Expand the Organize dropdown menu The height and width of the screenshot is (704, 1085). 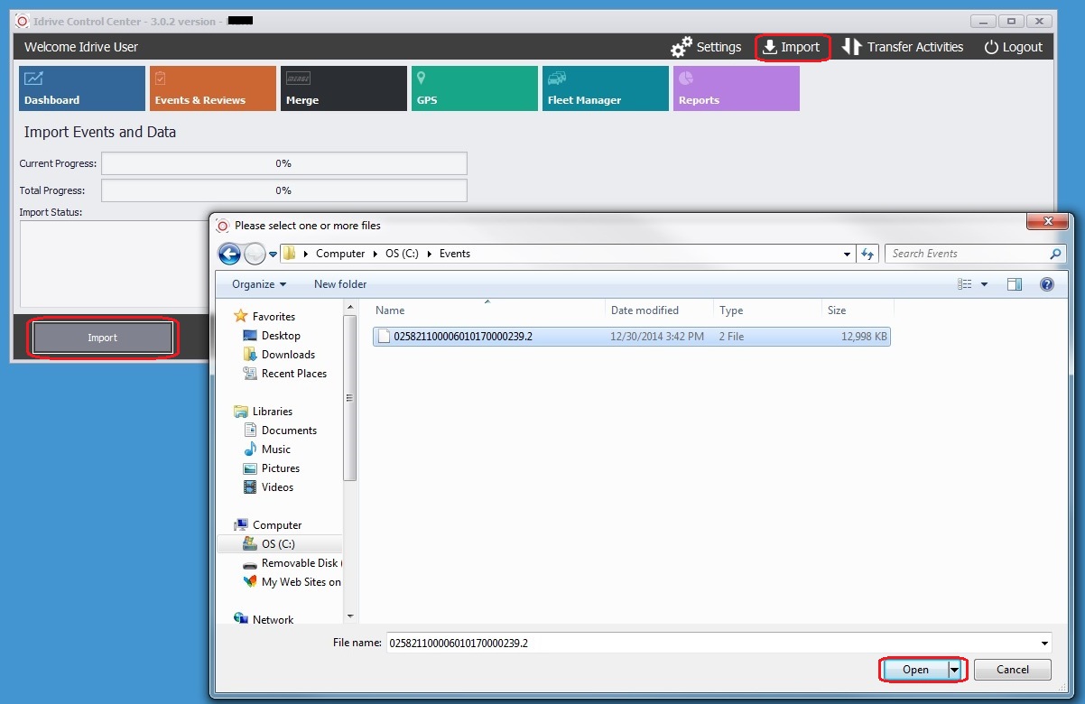point(259,284)
